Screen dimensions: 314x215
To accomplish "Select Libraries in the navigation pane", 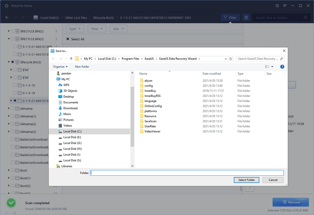I will pos(67,166).
